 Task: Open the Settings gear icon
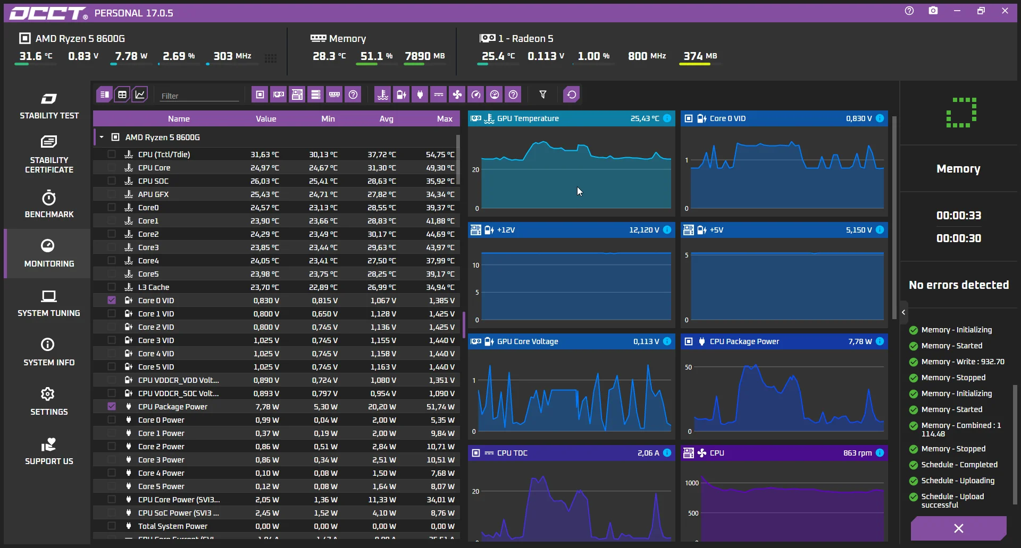click(x=48, y=394)
